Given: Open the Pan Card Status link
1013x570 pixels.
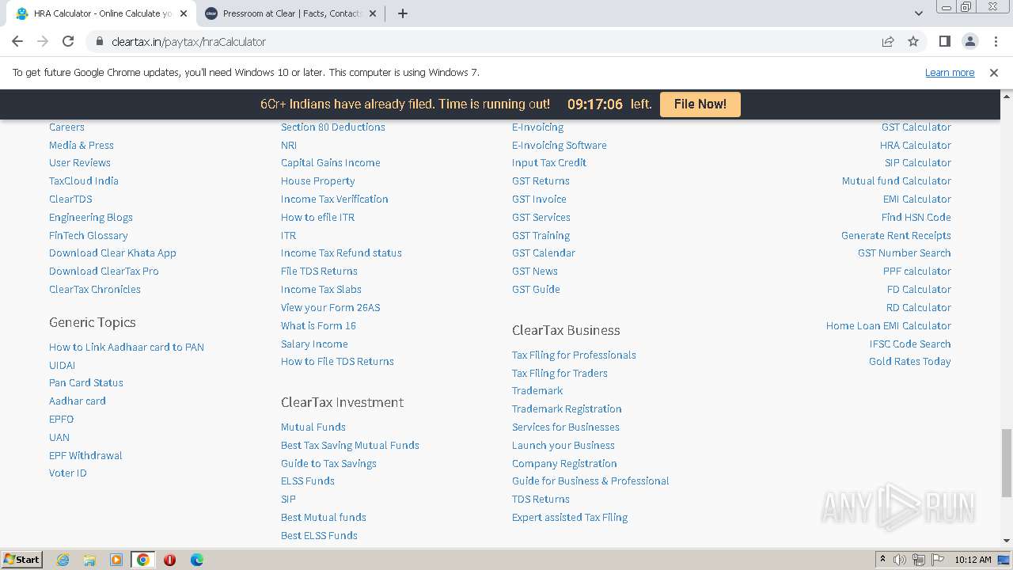Looking at the screenshot, I should click(86, 382).
